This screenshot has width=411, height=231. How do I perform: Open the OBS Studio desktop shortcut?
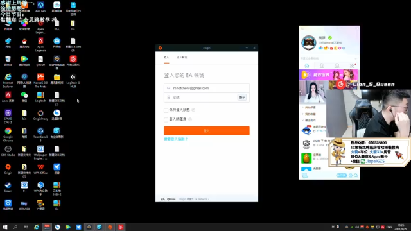[x=8, y=151]
